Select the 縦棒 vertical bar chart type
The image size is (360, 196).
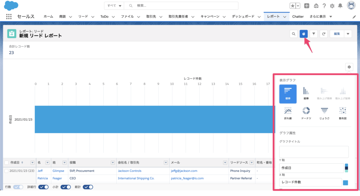306,93
